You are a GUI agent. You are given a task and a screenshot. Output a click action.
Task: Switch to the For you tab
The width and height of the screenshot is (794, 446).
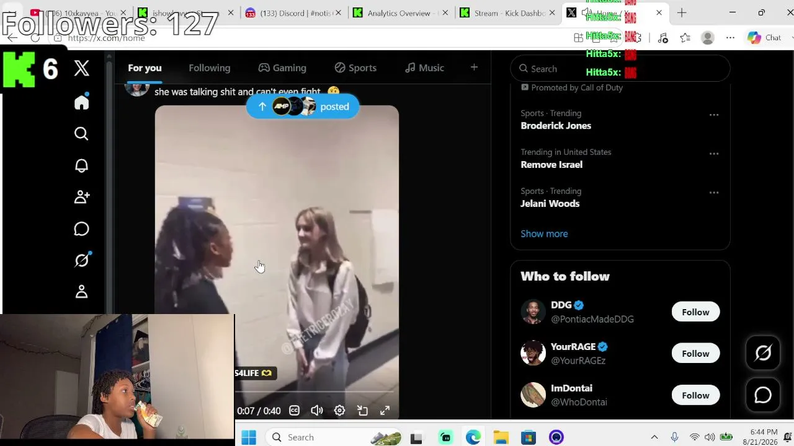[145, 68]
